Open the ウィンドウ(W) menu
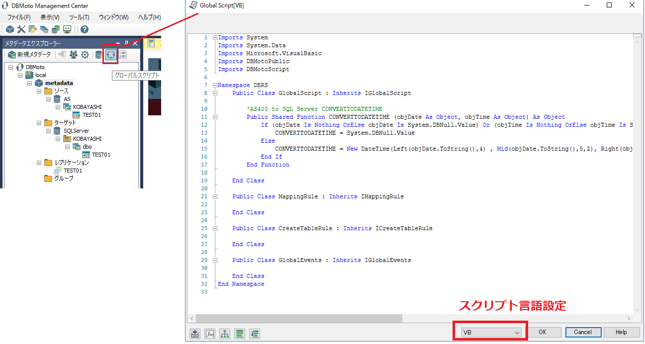645x344 pixels. coord(113,17)
